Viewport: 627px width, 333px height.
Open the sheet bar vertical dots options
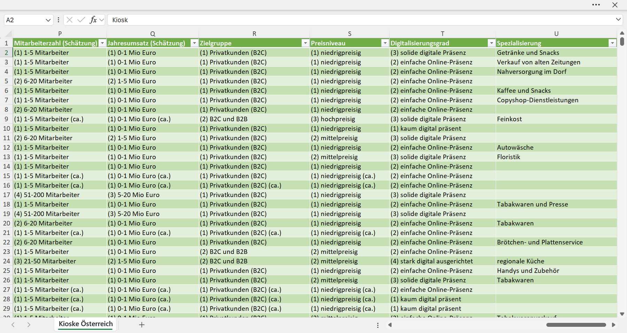click(x=378, y=325)
